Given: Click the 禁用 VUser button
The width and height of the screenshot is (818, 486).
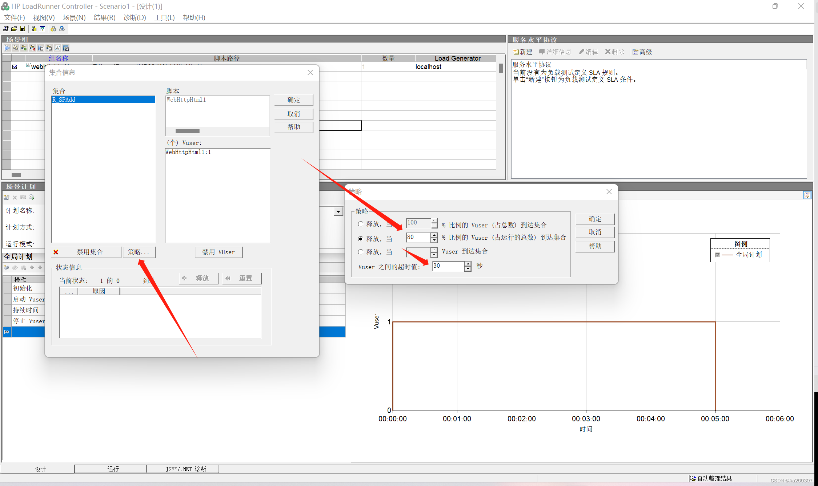Looking at the screenshot, I should click(218, 252).
